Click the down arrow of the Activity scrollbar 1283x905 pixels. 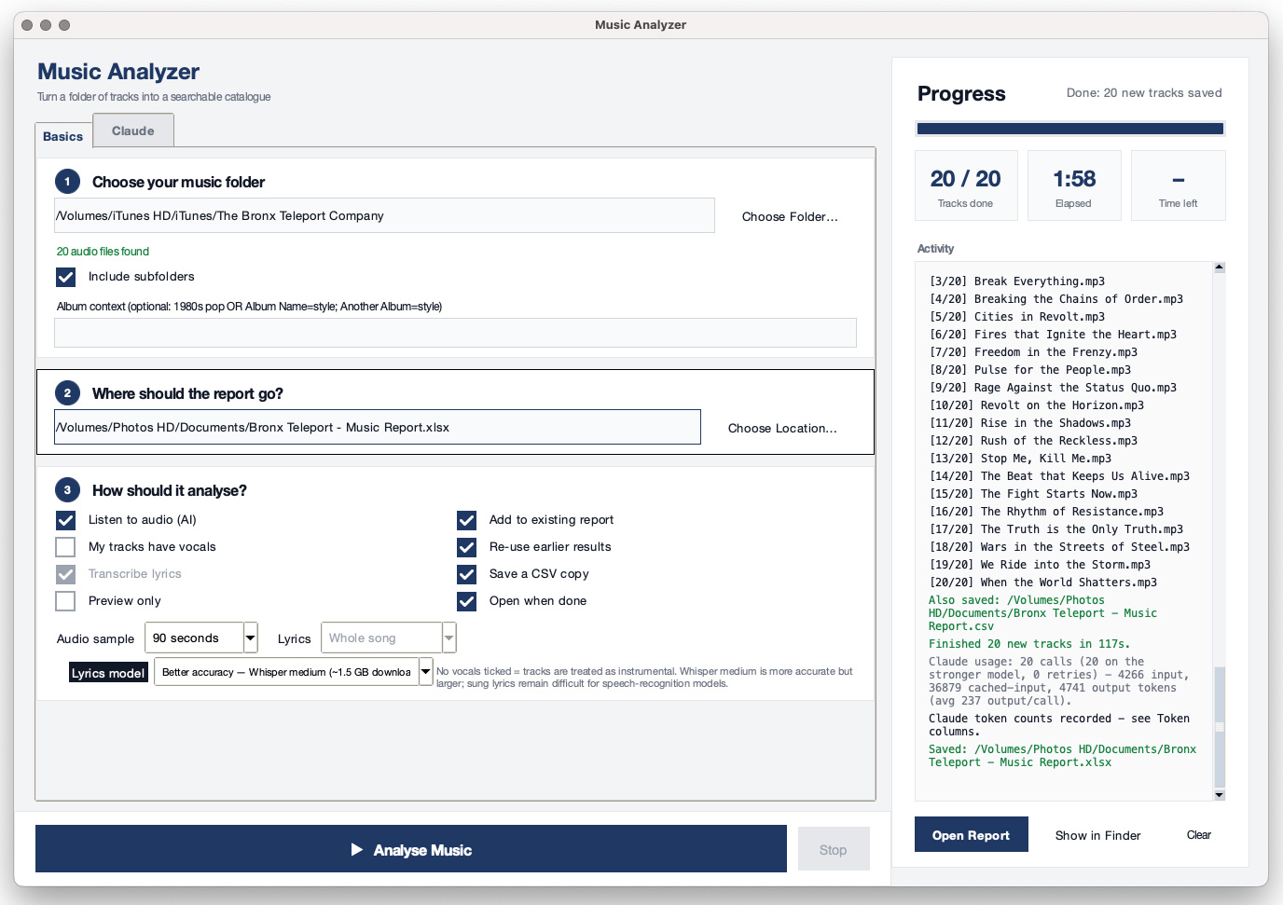click(1219, 795)
